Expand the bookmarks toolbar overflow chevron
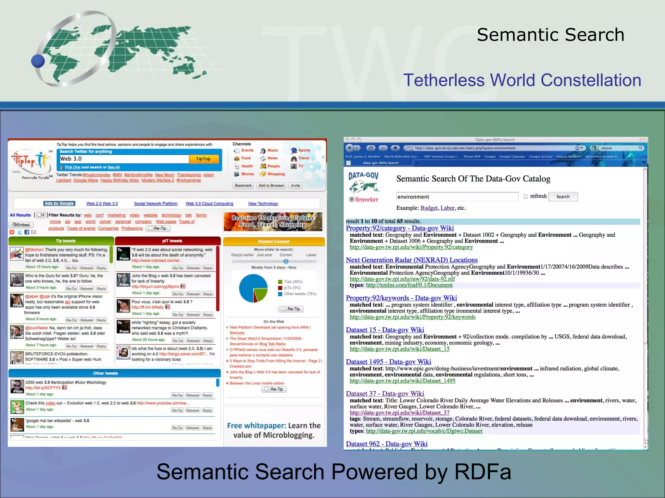The width and height of the screenshot is (665, 498). point(645,157)
